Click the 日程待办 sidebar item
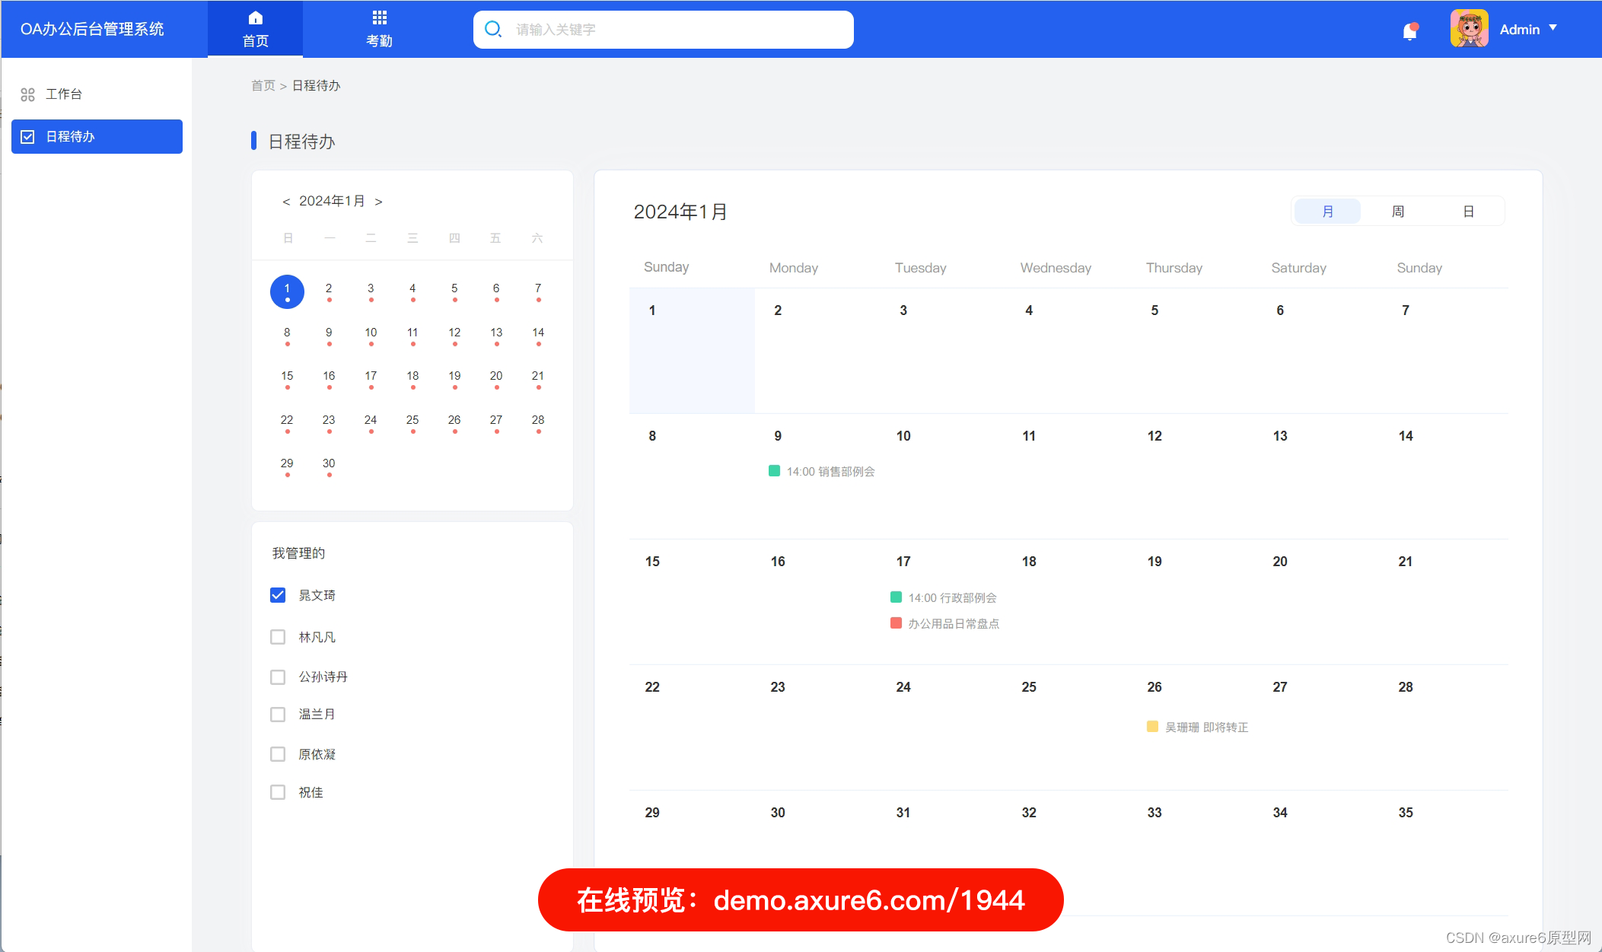The image size is (1602, 952). point(97,136)
